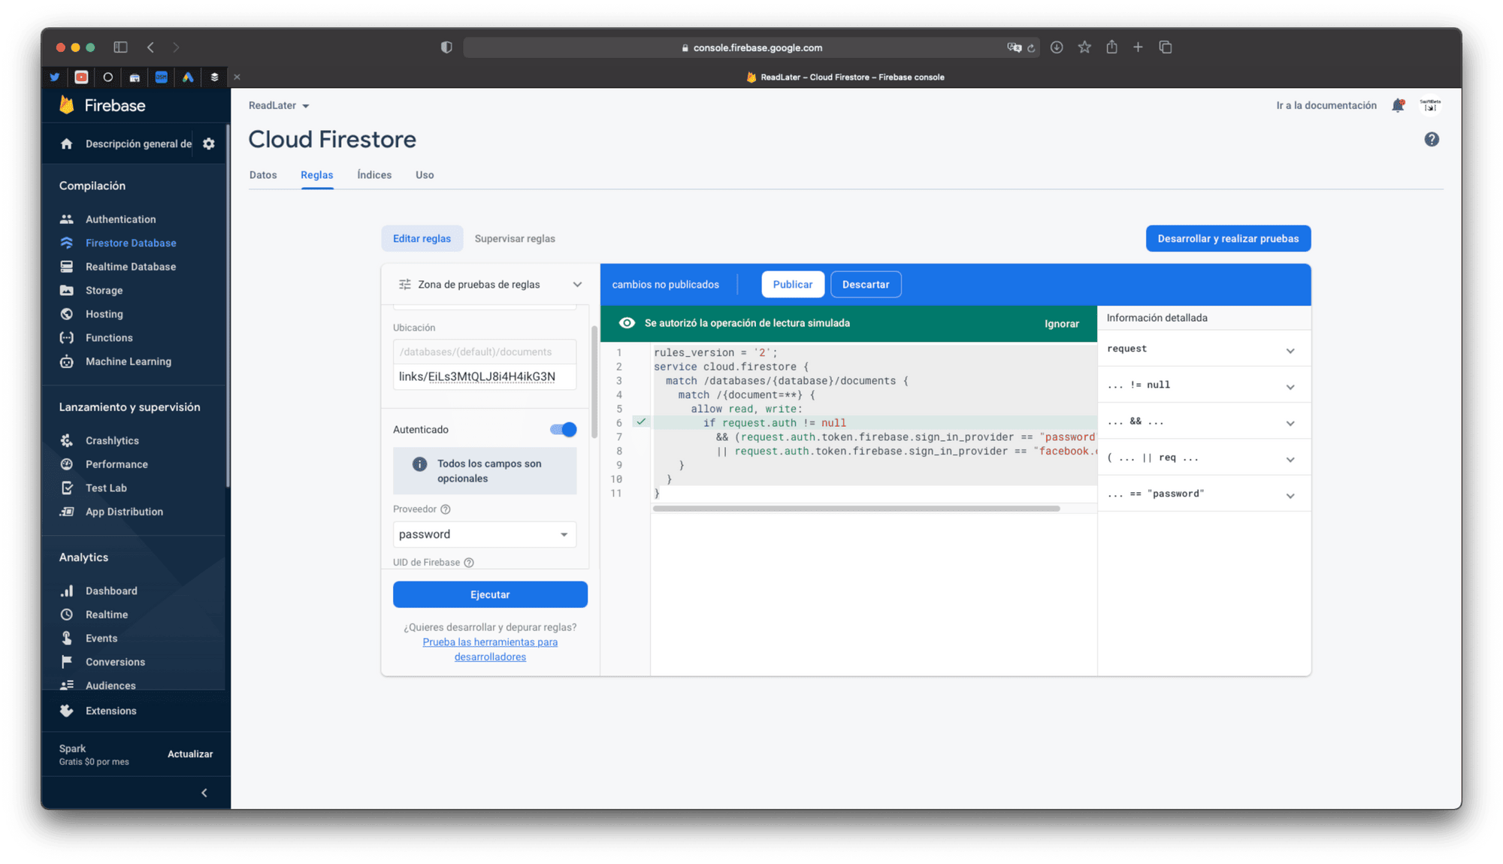1503x864 pixels.
Task: Run simulation with Ejecutar button
Action: click(x=490, y=594)
